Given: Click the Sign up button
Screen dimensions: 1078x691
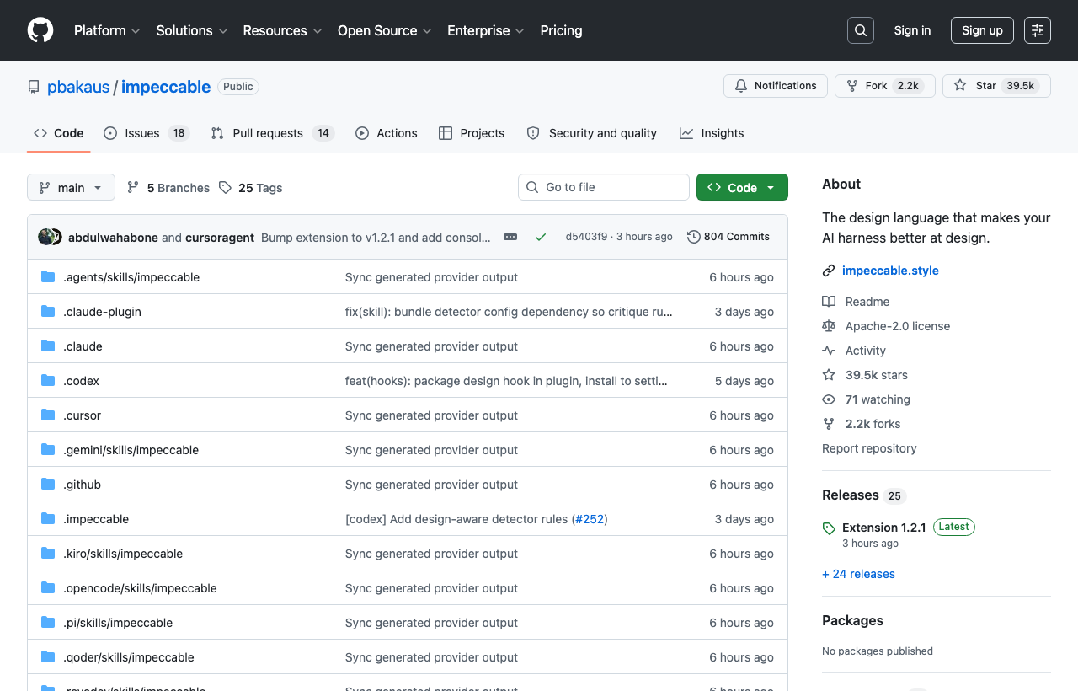Looking at the screenshot, I should 982,30.
